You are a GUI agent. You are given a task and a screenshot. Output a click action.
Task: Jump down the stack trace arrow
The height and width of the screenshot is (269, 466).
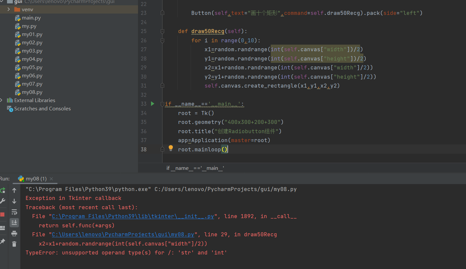14,201
